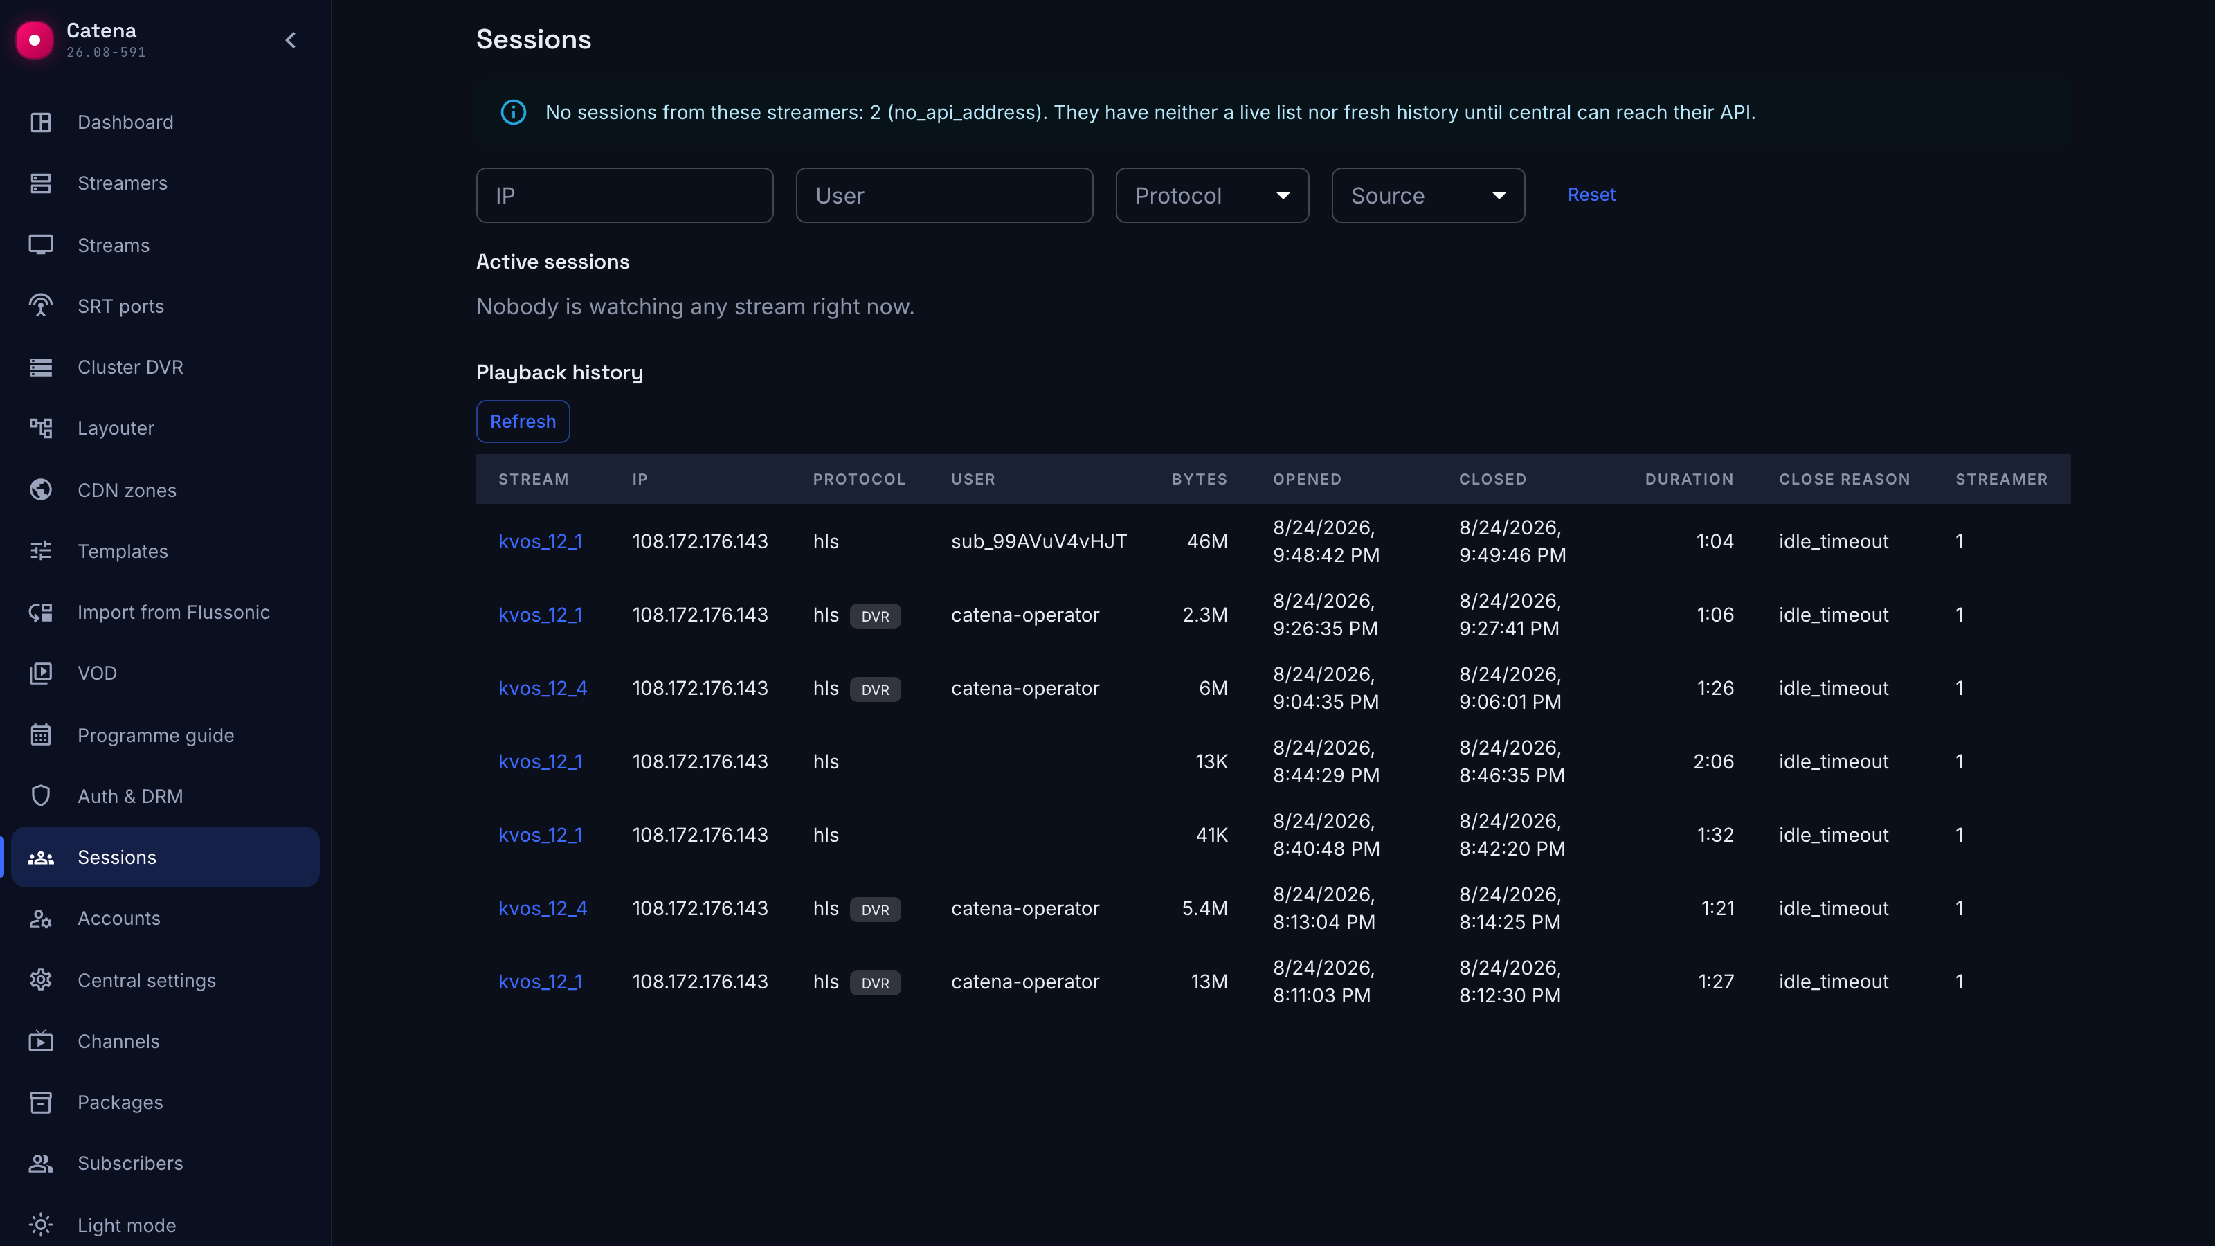Image resolution: width=2215 pixels, height=1246 pixels.
Task: Click the 41K bytes value
Action: 1211,835
